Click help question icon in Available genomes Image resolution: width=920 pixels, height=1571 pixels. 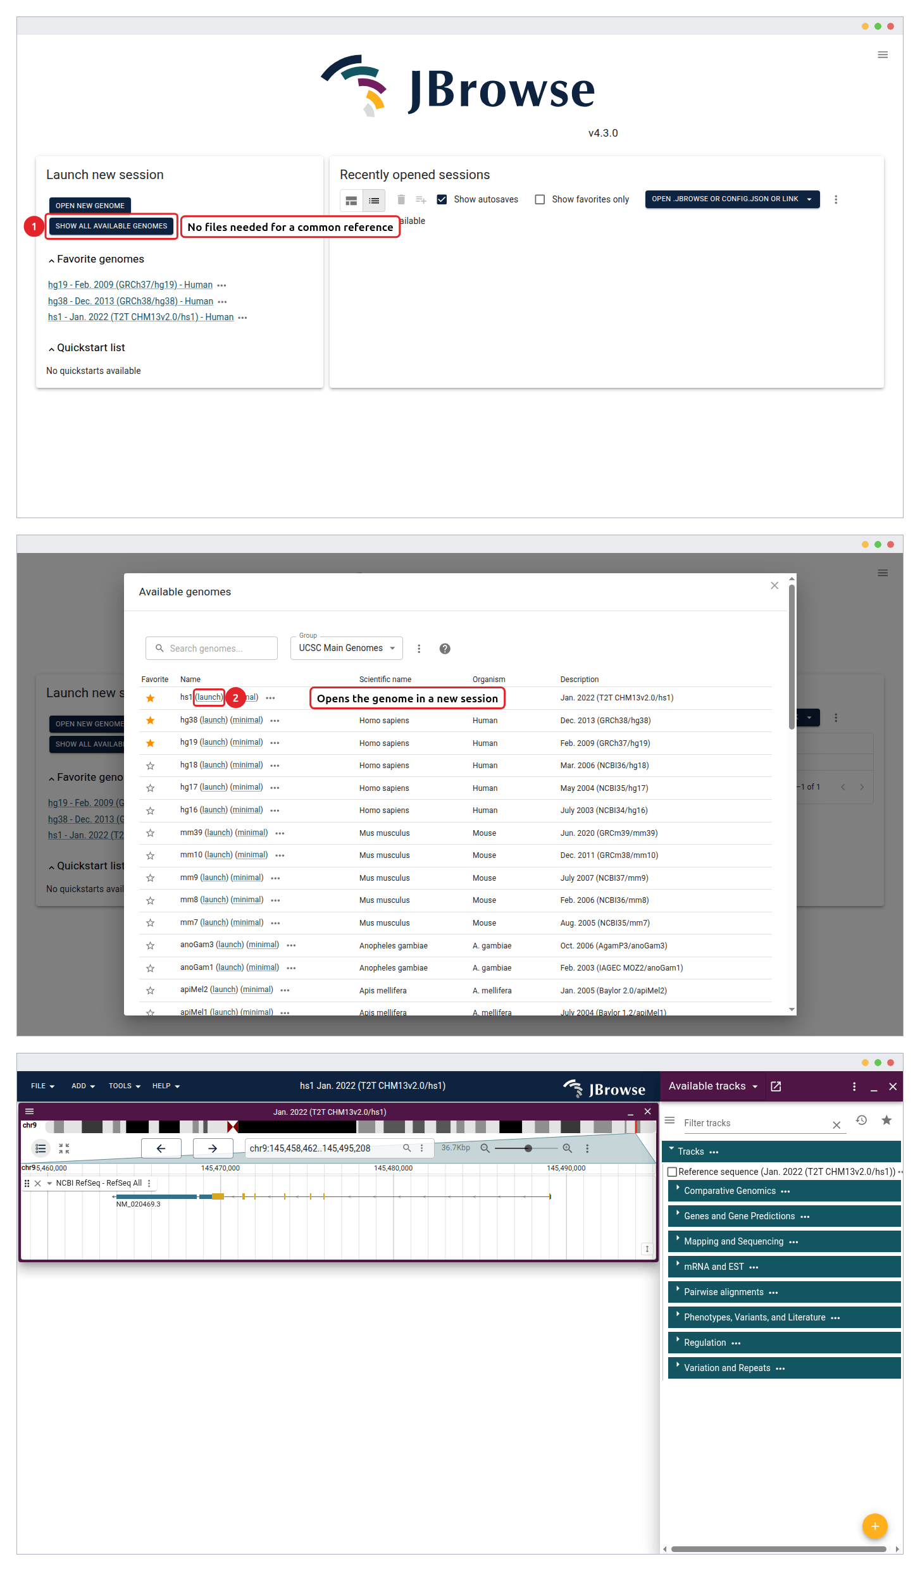[x=445, y=649]
